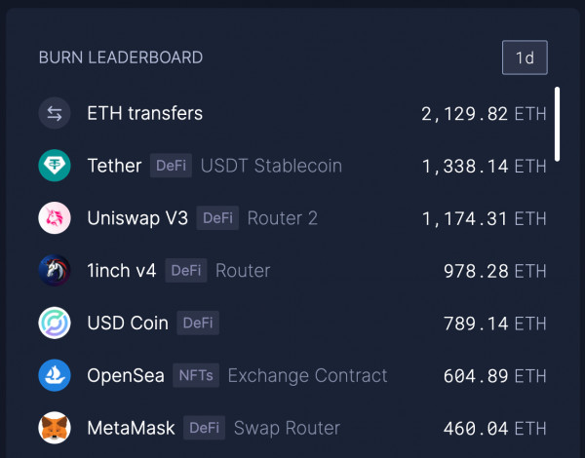The image size is (585, 458).
Task: Open the Uniswap V3 leaderboard entry
Action: coord(137,218)
